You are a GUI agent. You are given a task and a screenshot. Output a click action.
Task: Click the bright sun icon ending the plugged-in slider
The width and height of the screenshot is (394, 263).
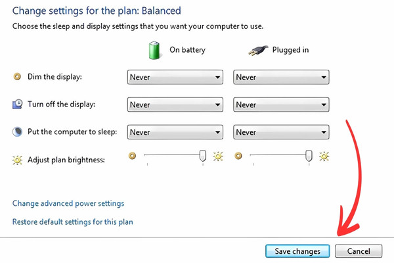point(324,156)
